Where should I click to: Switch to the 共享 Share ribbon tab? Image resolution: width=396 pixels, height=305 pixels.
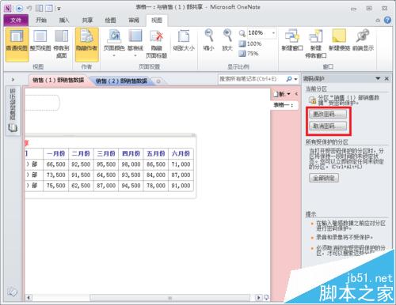(x=87, y=20)
